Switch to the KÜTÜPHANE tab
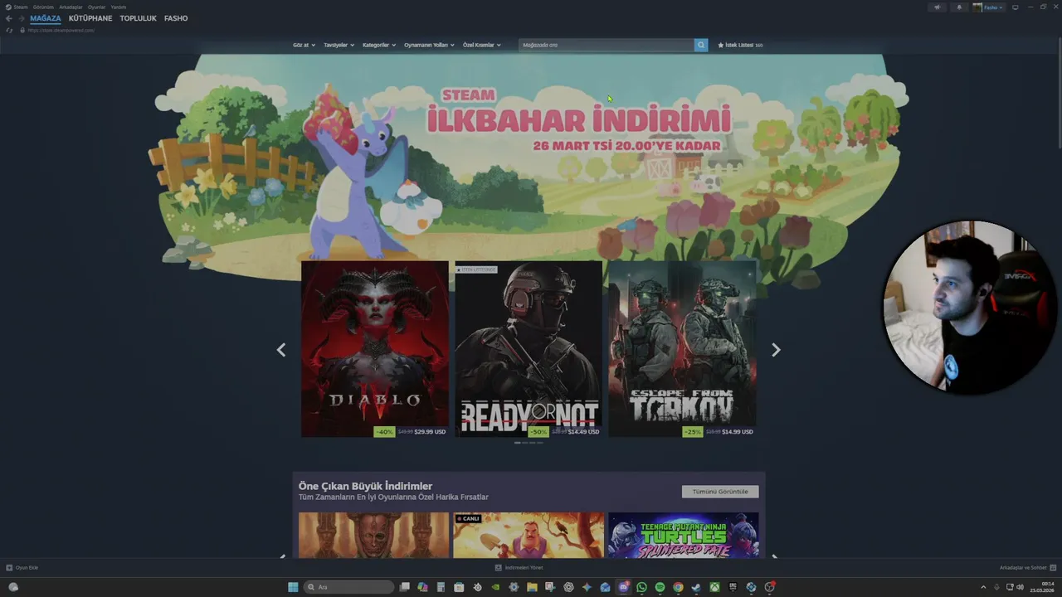 click(x=90, y=18)
